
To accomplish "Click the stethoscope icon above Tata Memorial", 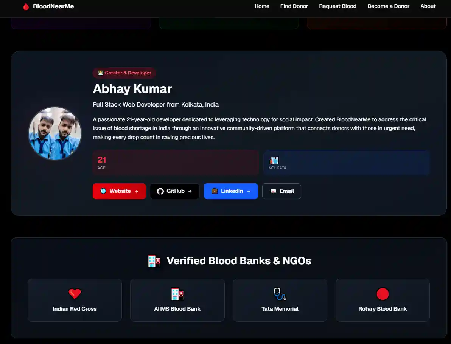I will [278, 293].
